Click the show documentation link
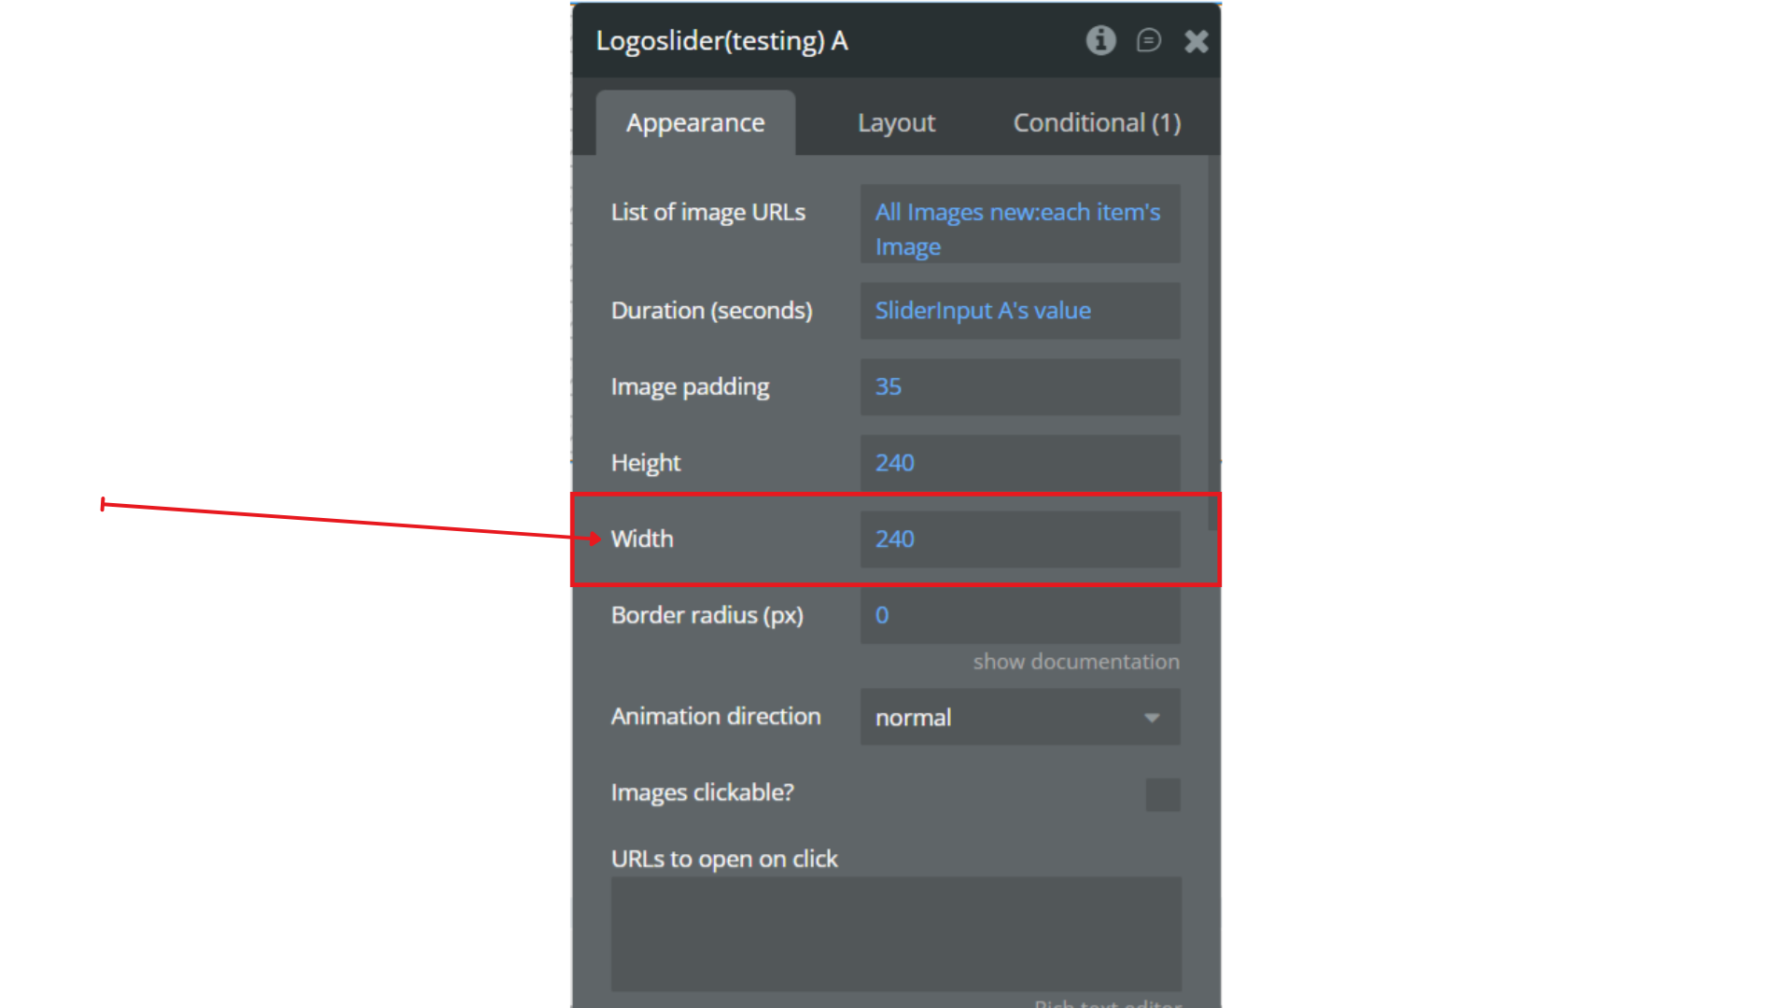 (1075, 662)
